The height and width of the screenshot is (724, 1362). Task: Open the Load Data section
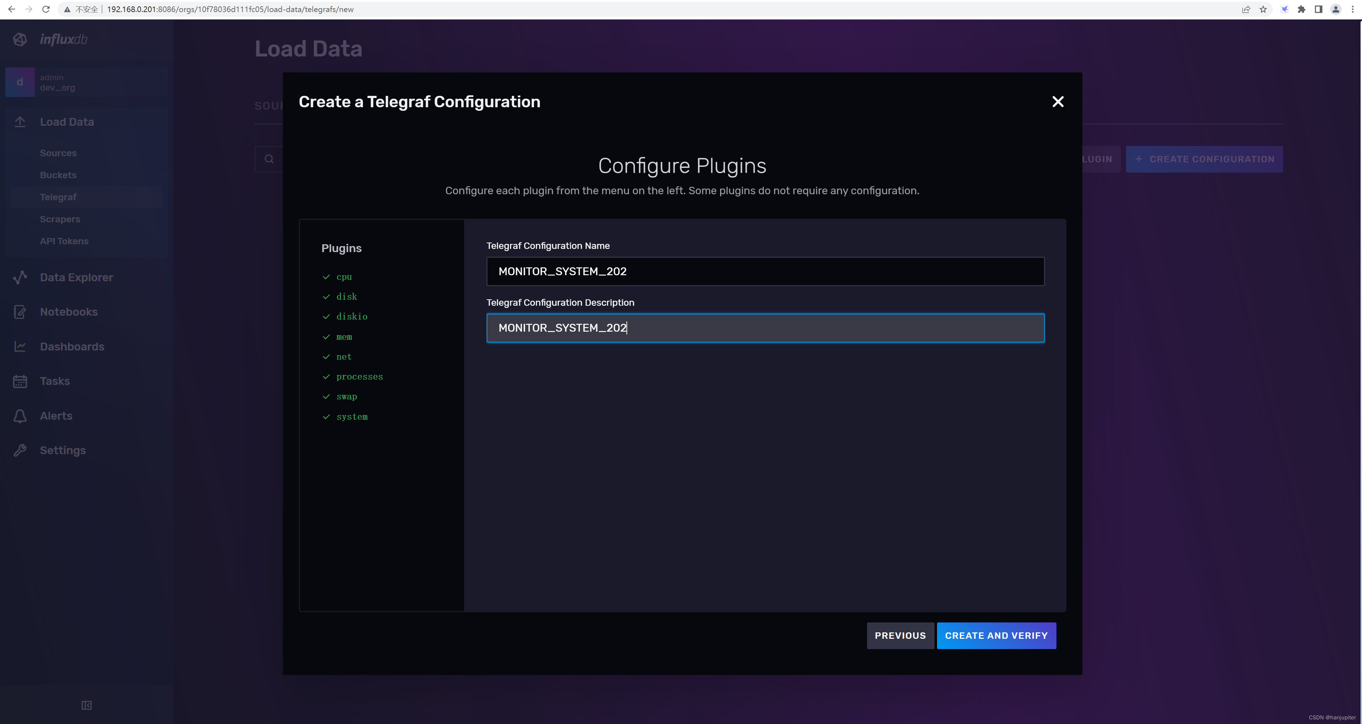click(66, 122)
